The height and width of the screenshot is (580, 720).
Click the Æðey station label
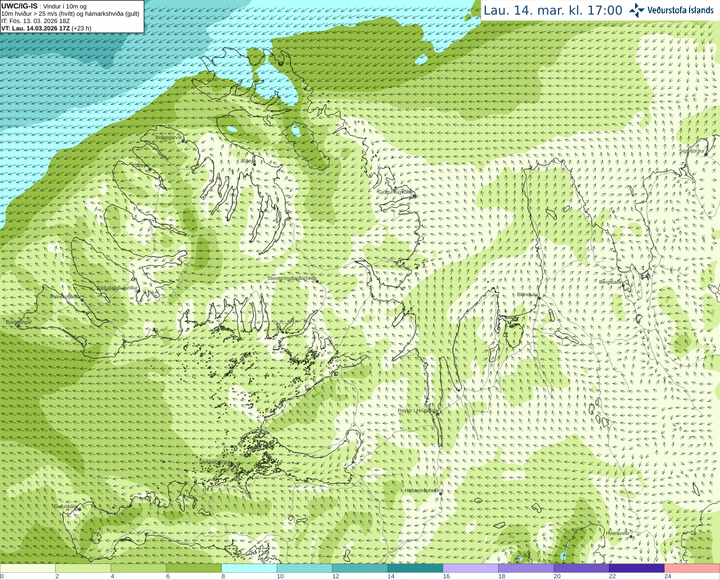click(247, 161)
